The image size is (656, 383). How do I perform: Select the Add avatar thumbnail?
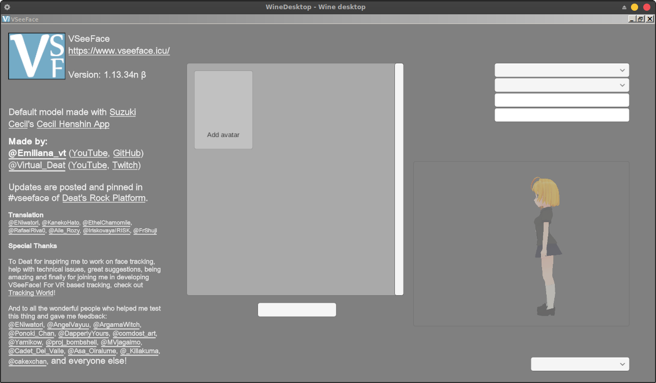[223, 110]
